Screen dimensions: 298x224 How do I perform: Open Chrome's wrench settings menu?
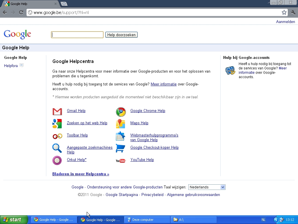(293, 13)
